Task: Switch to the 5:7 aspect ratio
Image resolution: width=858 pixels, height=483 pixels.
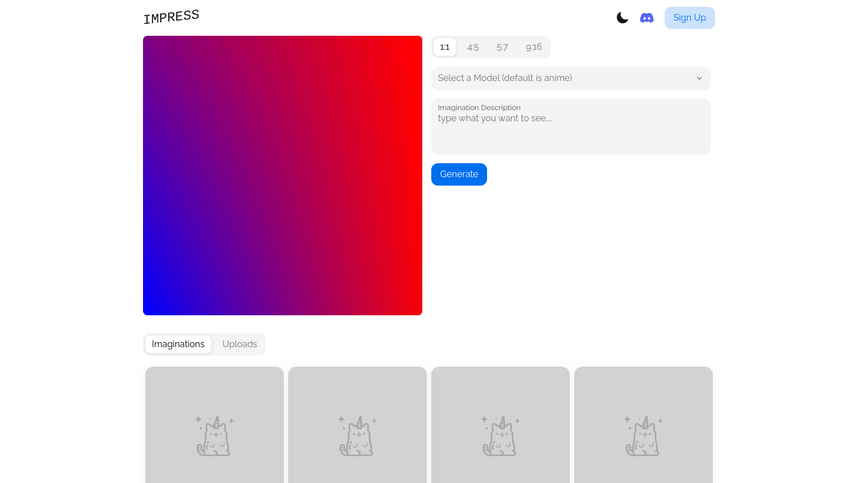Action: coord(502,47)
